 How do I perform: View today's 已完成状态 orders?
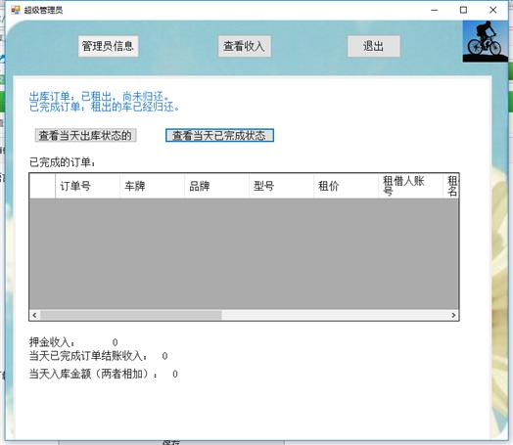219,135
